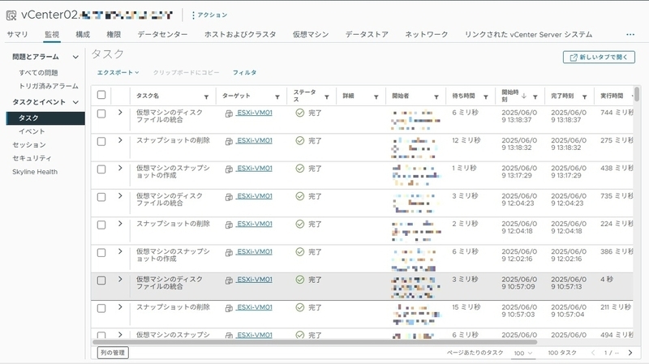
Task: Open Skyline Health in the sidebar
Action: pyautogui.click(x=35, y=172)
